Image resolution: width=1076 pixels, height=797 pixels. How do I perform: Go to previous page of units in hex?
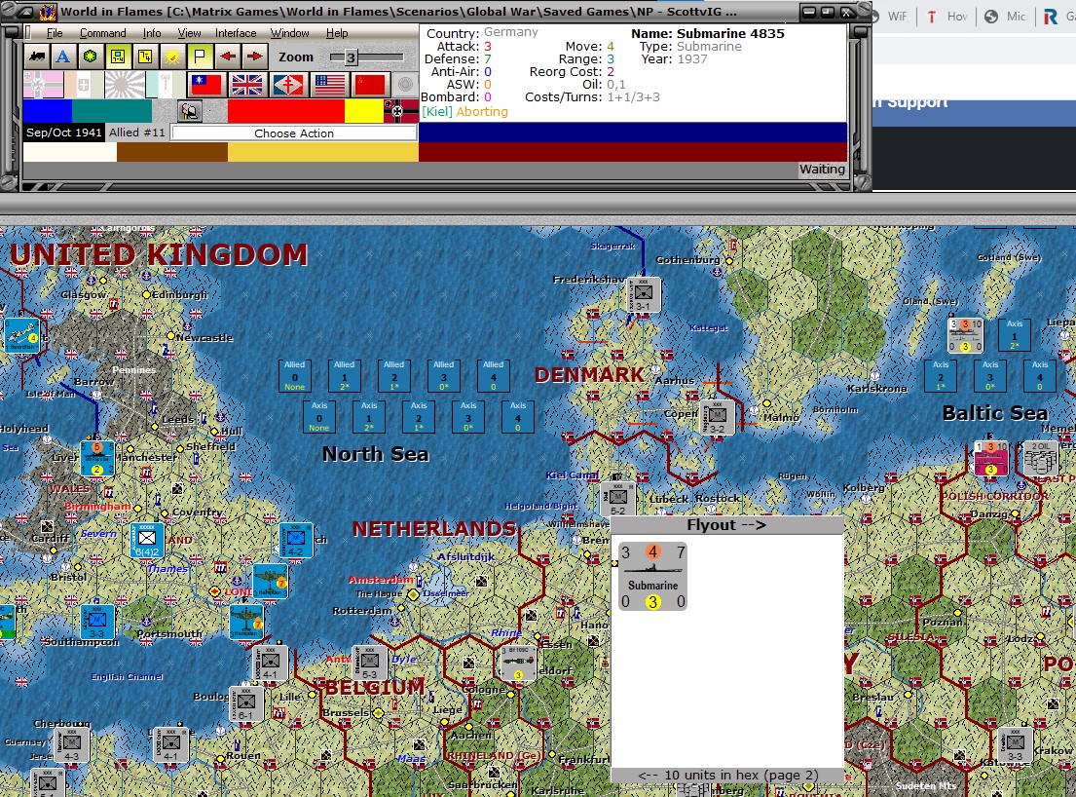pyautogui.click(x=726, y=775)
